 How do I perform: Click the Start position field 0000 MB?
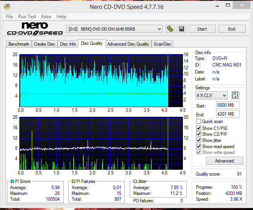pos(227,105)
